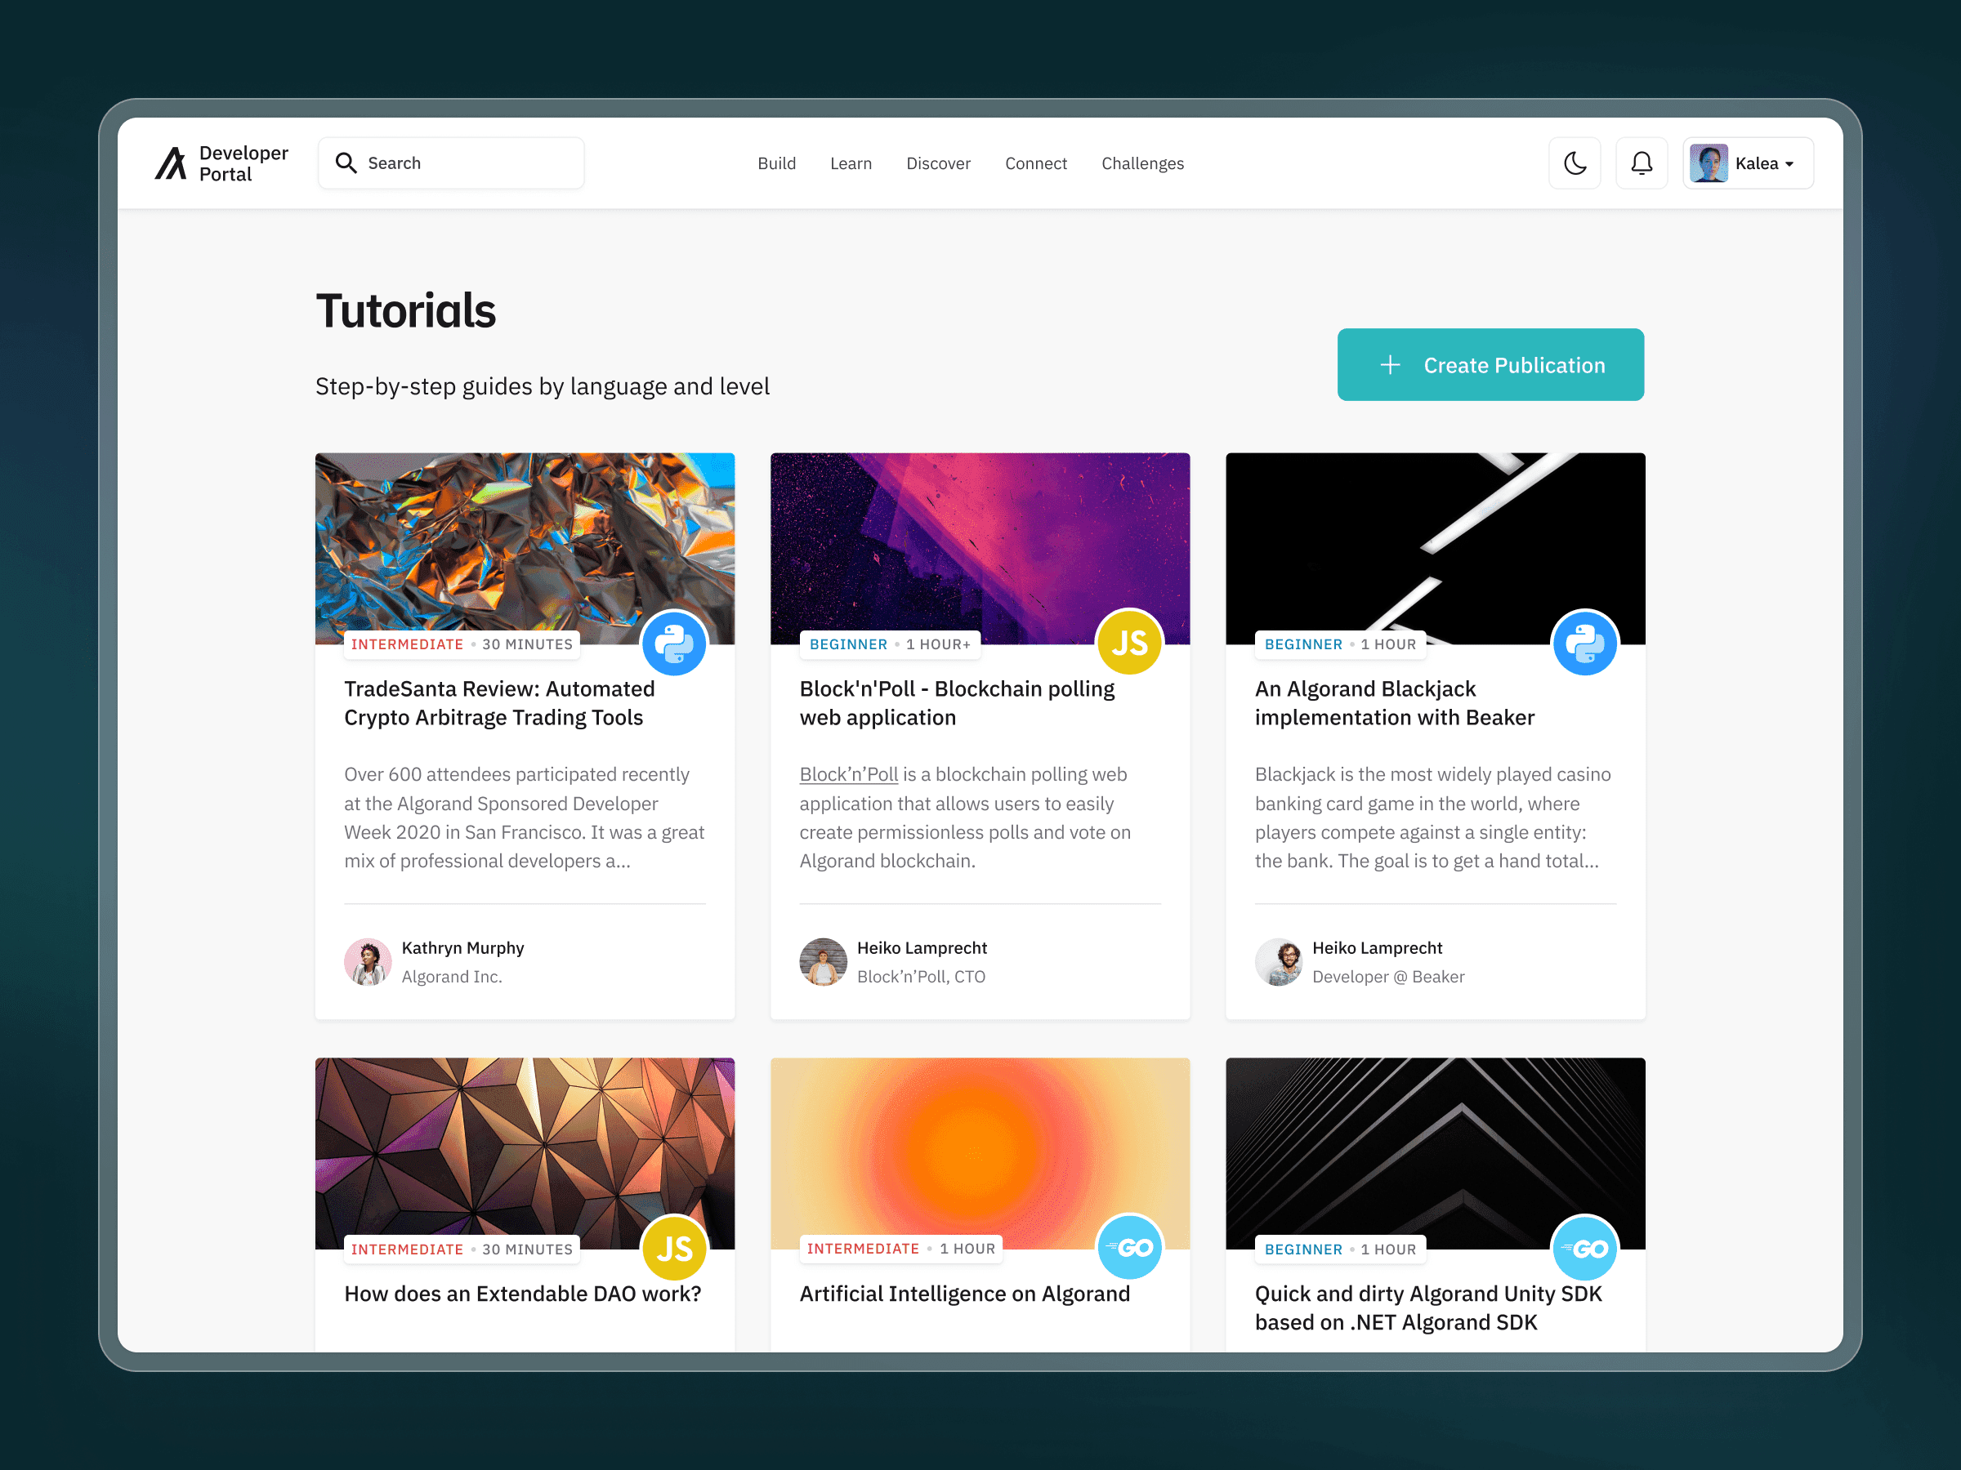Screen dimensions: 1961x1470
Task: Open the Learn menu
Action: pos(851,163)
